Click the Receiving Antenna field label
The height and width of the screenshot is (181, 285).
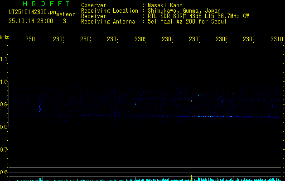[108, 21]
